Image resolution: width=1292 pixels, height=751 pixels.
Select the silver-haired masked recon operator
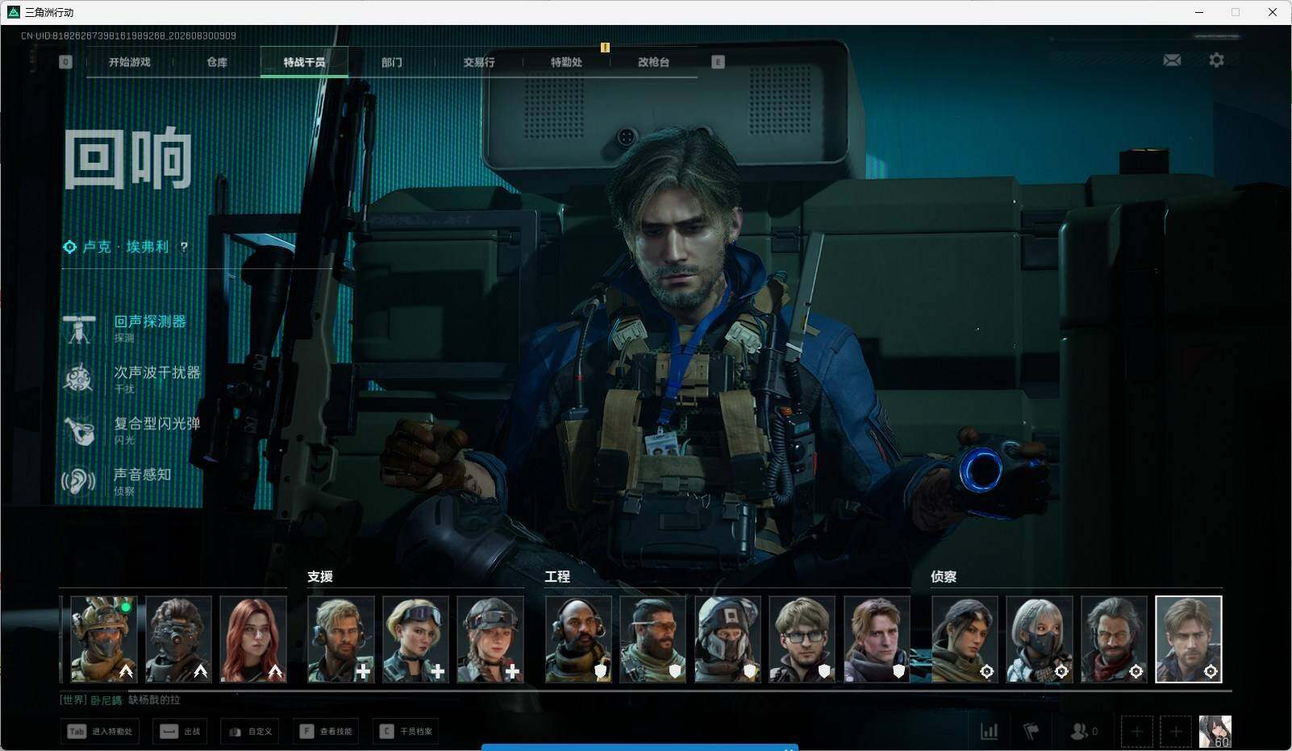pos(1040,640)
